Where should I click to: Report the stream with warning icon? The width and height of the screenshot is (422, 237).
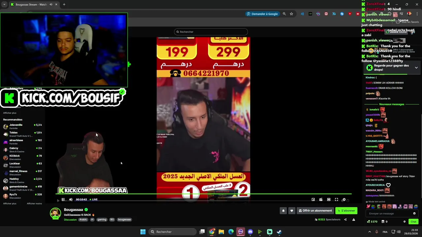[353, 220]
